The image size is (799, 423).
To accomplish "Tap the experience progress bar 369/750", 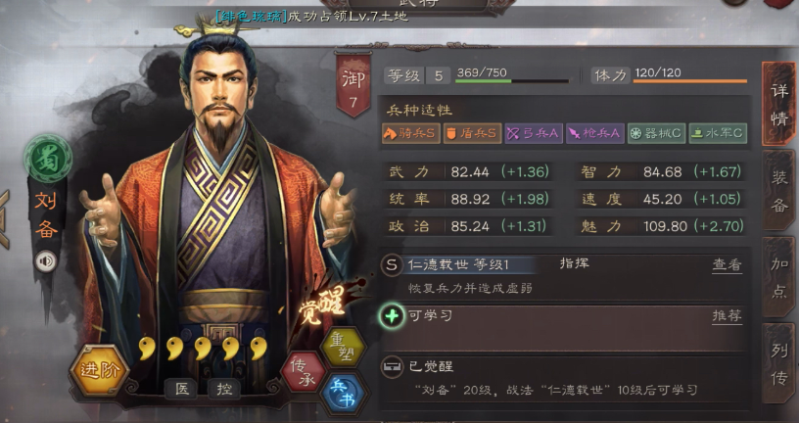I will point(511,75).
